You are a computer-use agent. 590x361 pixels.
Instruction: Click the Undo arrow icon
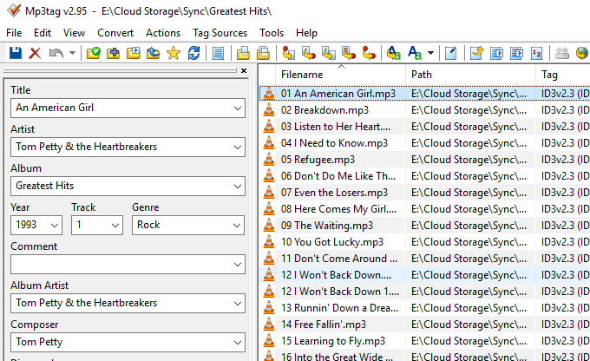[x=56, y=53]
